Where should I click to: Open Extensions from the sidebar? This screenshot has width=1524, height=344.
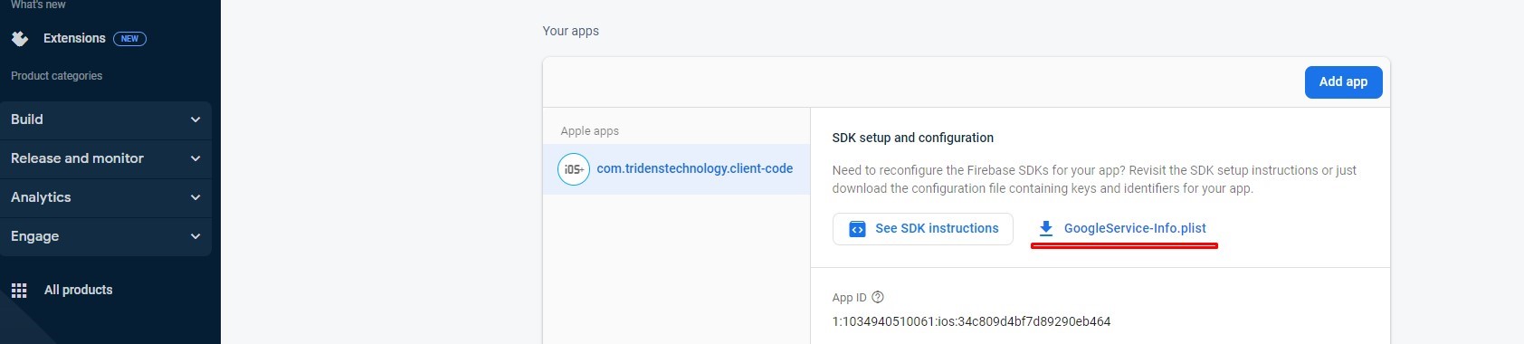(74, 39)
